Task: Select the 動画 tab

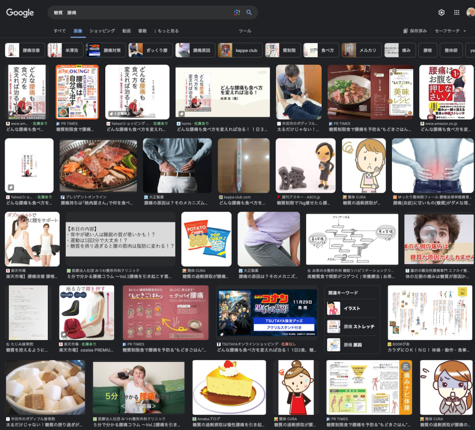Action: click(126, 31)
